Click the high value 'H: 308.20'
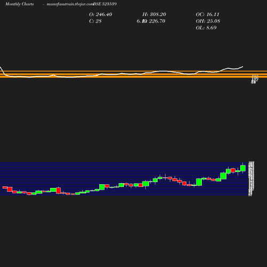The image size is (267, 267). point(154,14)
